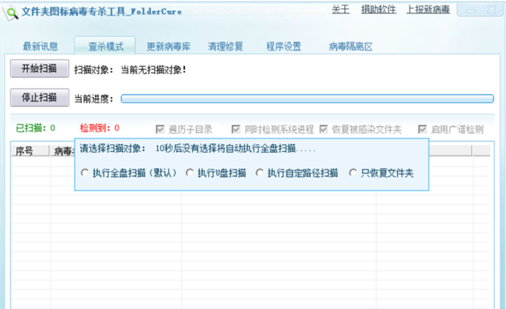506x309 pixels.
Task: Toggle the 遍历子目录 checkbox
Action: click(x=160, y=129)
